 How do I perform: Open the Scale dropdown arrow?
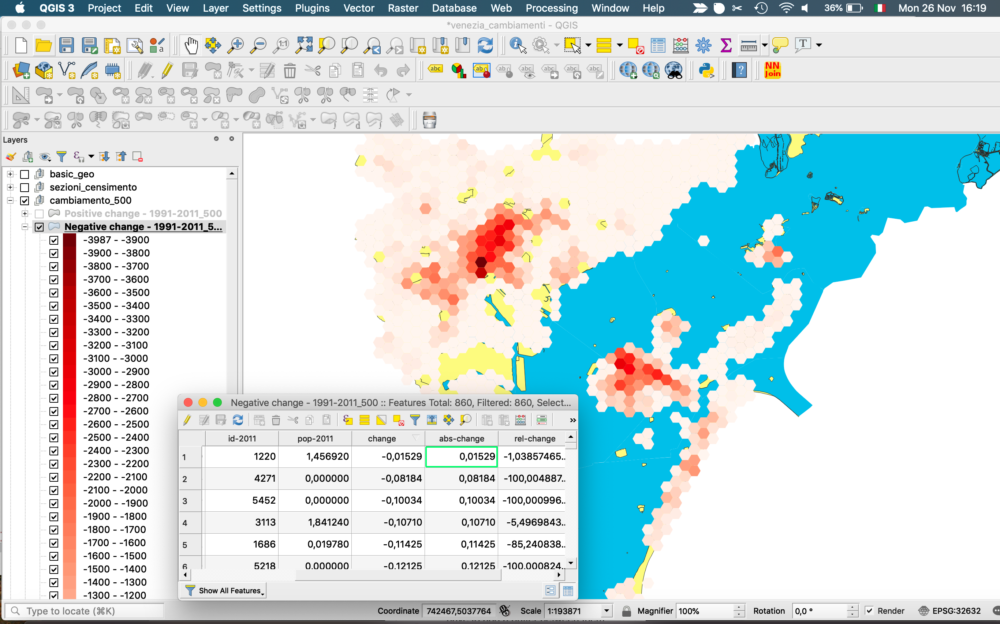coord(606,611)
